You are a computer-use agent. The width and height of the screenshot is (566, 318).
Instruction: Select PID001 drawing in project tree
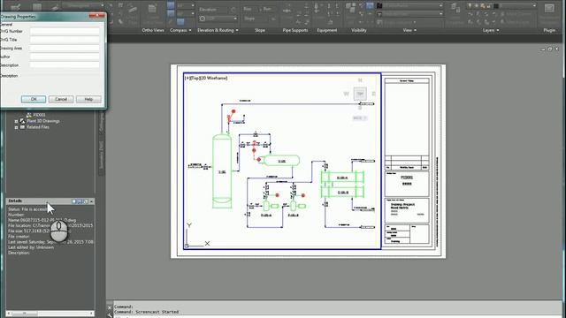pyautogui.click(x=39, y=115)
